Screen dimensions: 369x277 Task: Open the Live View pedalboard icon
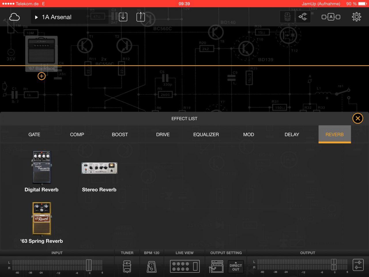pyautogui.click(x=184, y=266)
